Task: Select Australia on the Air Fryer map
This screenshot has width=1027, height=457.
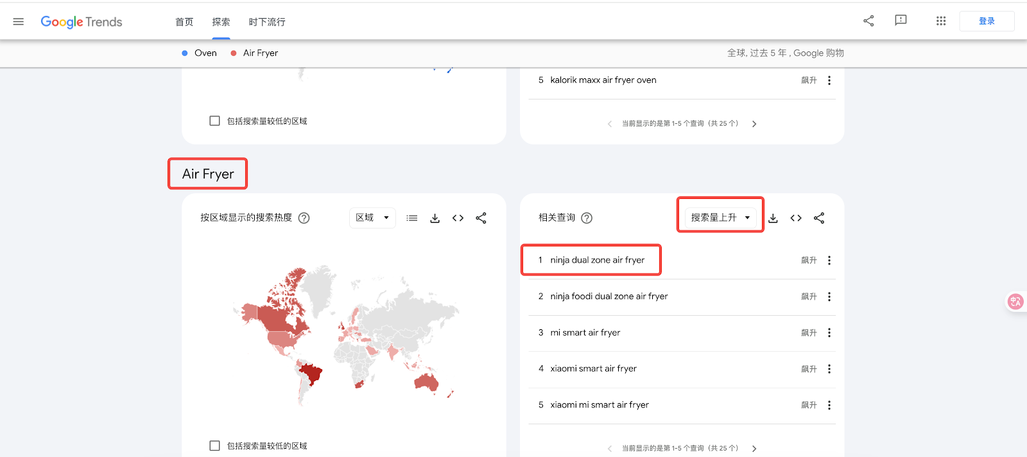Action: (x=426, y=382)
